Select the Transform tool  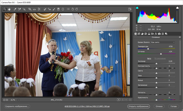(39, 9)
